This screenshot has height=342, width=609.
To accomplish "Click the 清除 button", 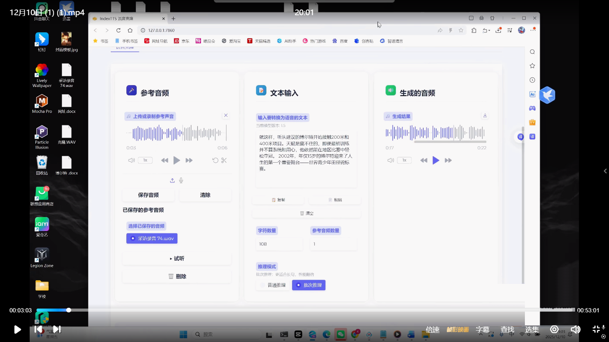I will pyautogui.click(x=205, y=195).
